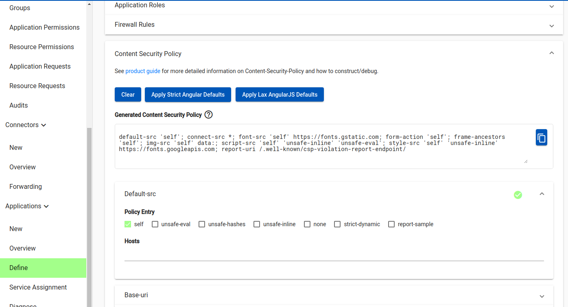Enable the unsafe-eval checkbox
The width and height of the screenshot is (568, 307).
(x=155, y=224)
